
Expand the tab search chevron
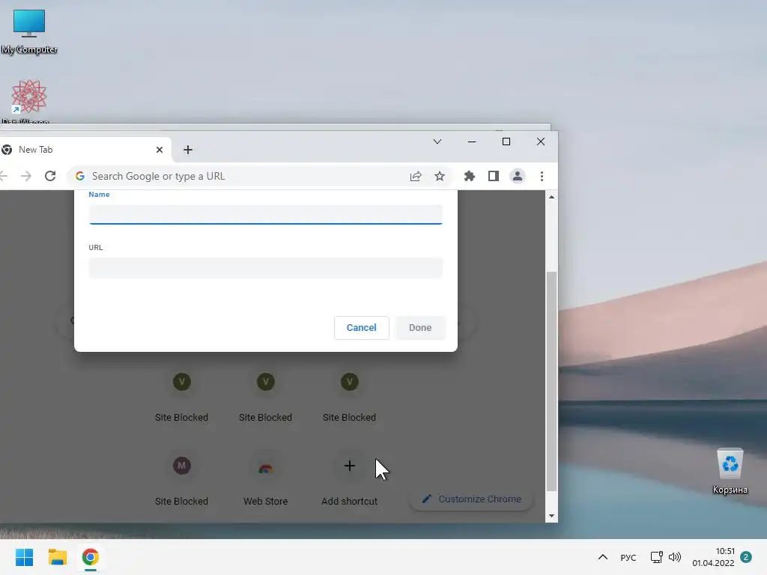pyautogui.click(x=437, y=142)
